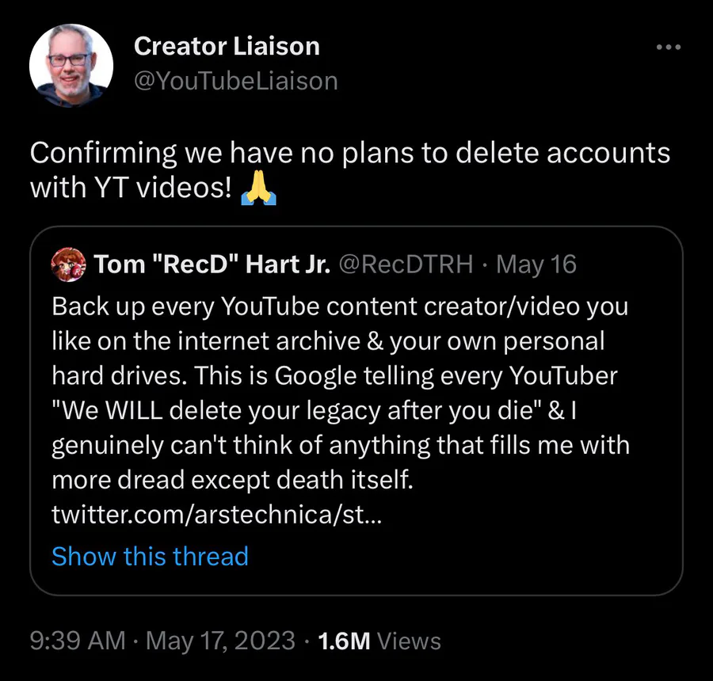
Task: Click the "more dread except death itself" line
Action: [232, 479]
